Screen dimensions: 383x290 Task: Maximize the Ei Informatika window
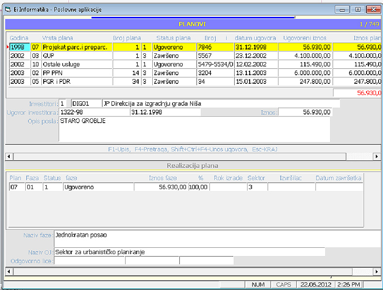tap(358, 9)
